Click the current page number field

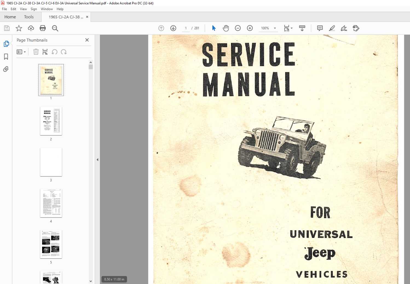tap(186, 28)
